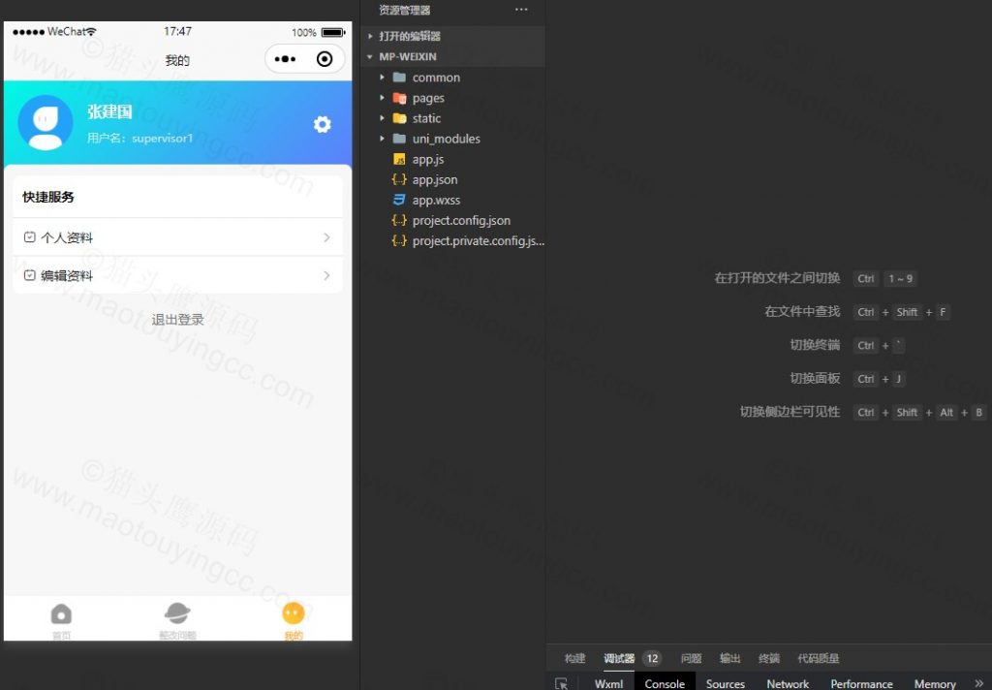Viewport: 992px width, 690px height.
Task: Open 编辑资料 row chevron
Action: [x=326, y=275]
